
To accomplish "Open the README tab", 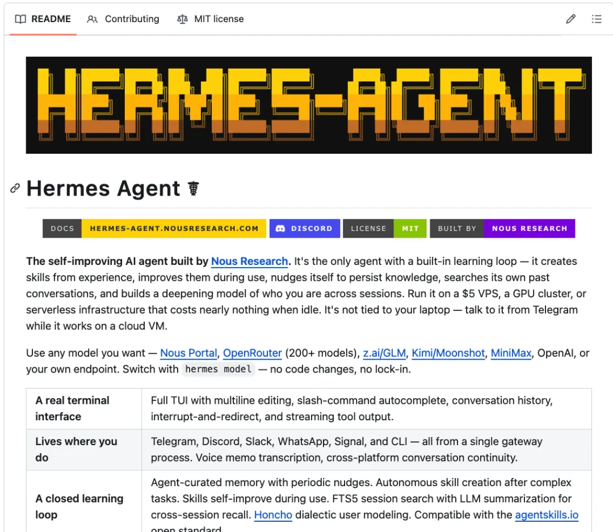I will coord(43,19).
